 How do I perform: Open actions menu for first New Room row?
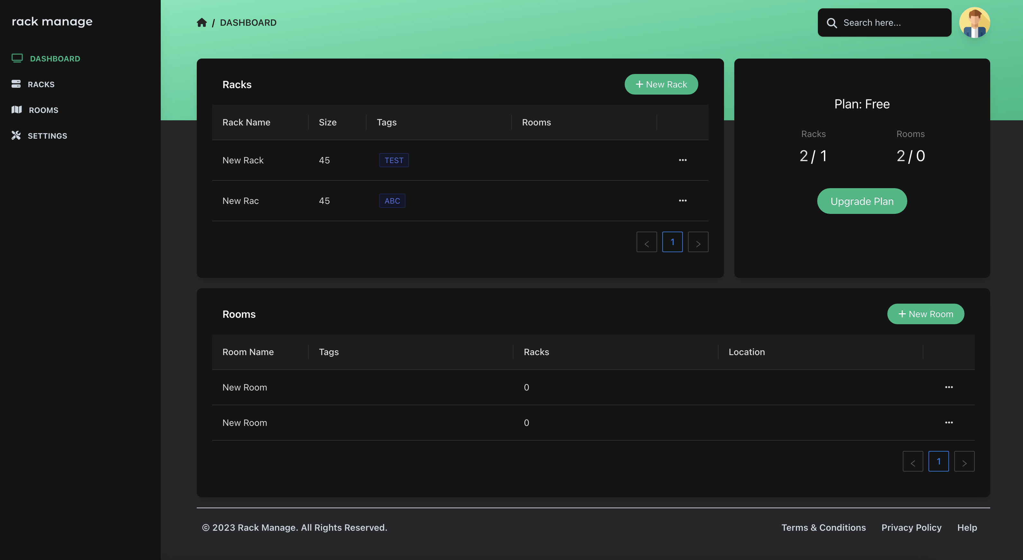click(x=949, y=387)
